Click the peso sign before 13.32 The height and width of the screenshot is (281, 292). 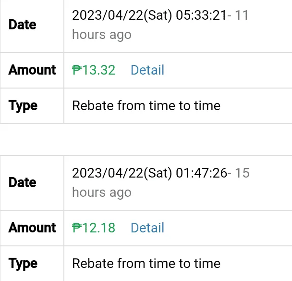pyautogui.click(x=77, y=70)
